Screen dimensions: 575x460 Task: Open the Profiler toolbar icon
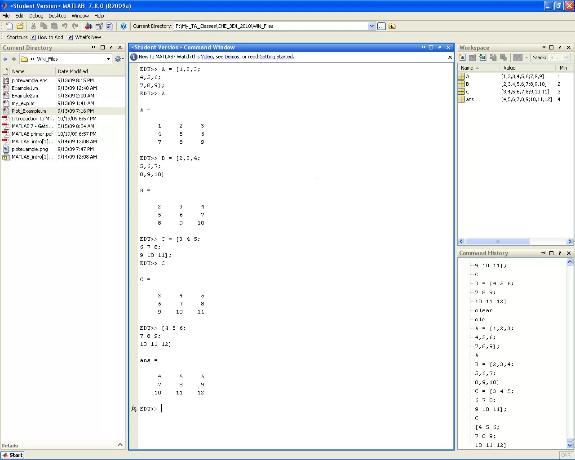[110, 26]
